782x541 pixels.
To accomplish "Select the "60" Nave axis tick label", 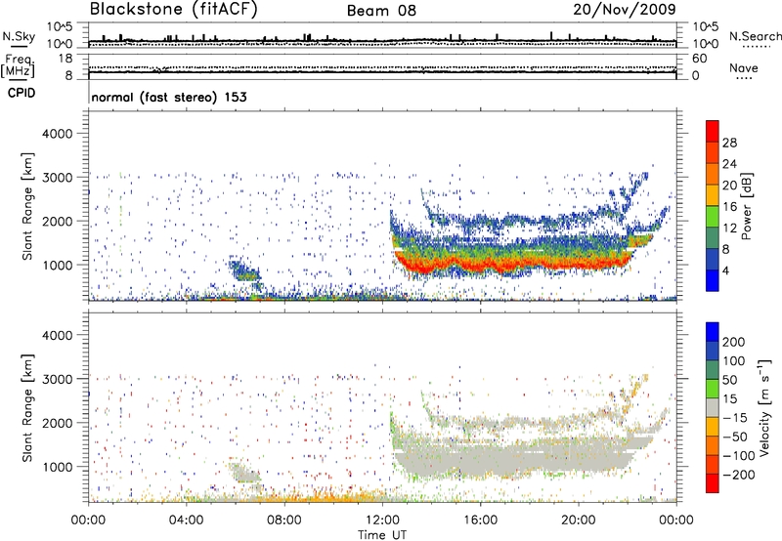I will (699, 59).
